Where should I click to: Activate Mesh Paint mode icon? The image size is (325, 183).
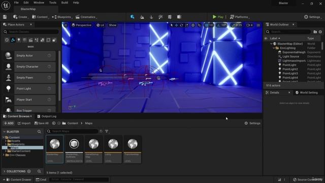tap(160, 17)
